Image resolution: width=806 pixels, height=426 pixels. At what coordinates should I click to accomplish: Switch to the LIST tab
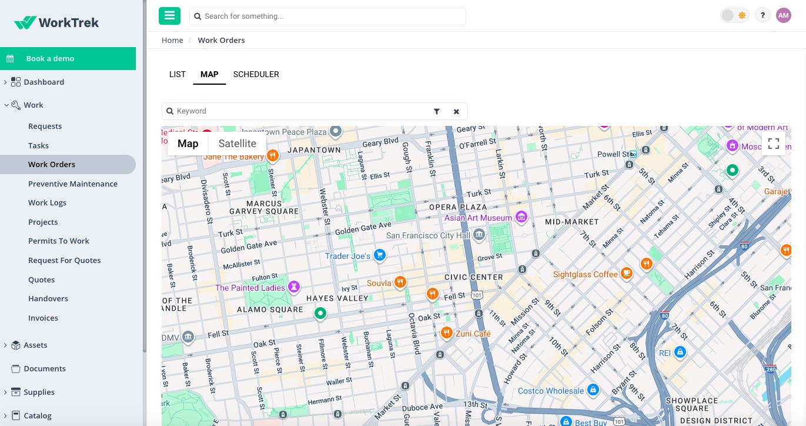coord(177,74)
